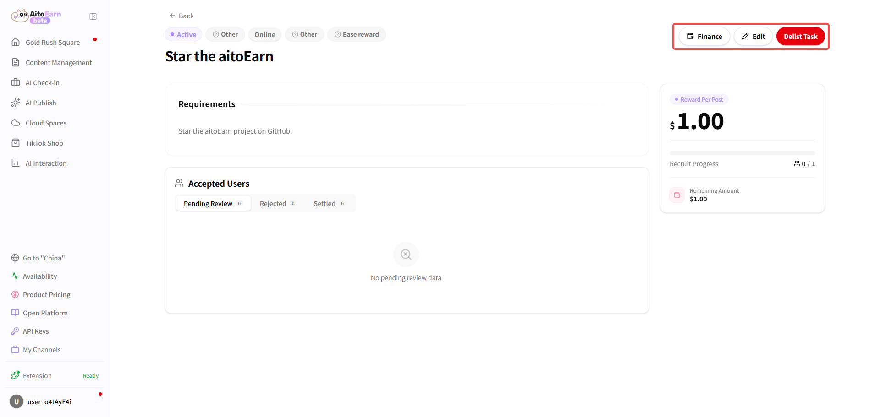Click the API Keys key icon
Screen dimensions: 880x417
15,331
